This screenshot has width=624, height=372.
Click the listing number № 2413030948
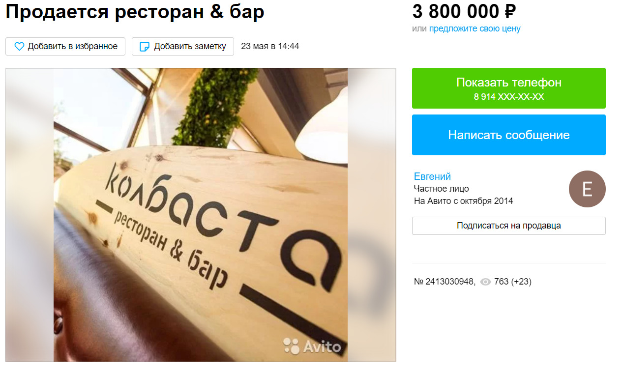pyautogui.click(x=445, y=282)
